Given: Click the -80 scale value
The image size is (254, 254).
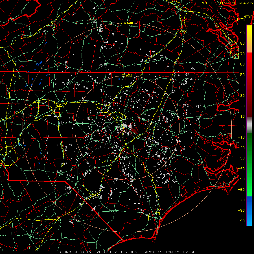Looking at the screenshot, I should click(x=241, y=211).
